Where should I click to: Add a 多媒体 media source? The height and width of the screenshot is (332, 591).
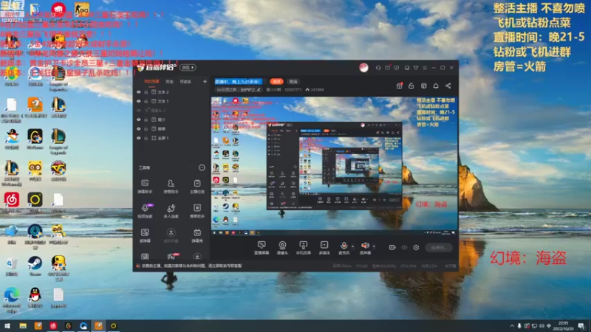[324, 248]
